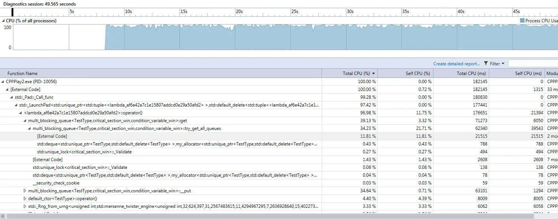Select the multi_blocking_queue ::__put row

tap(279, 191)
